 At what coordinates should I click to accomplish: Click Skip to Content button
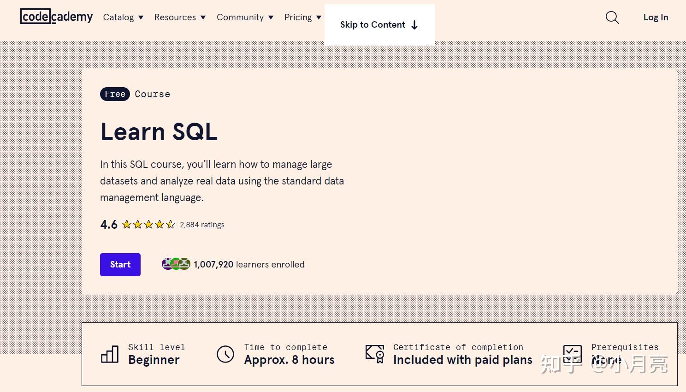click(x=379, y=25)
